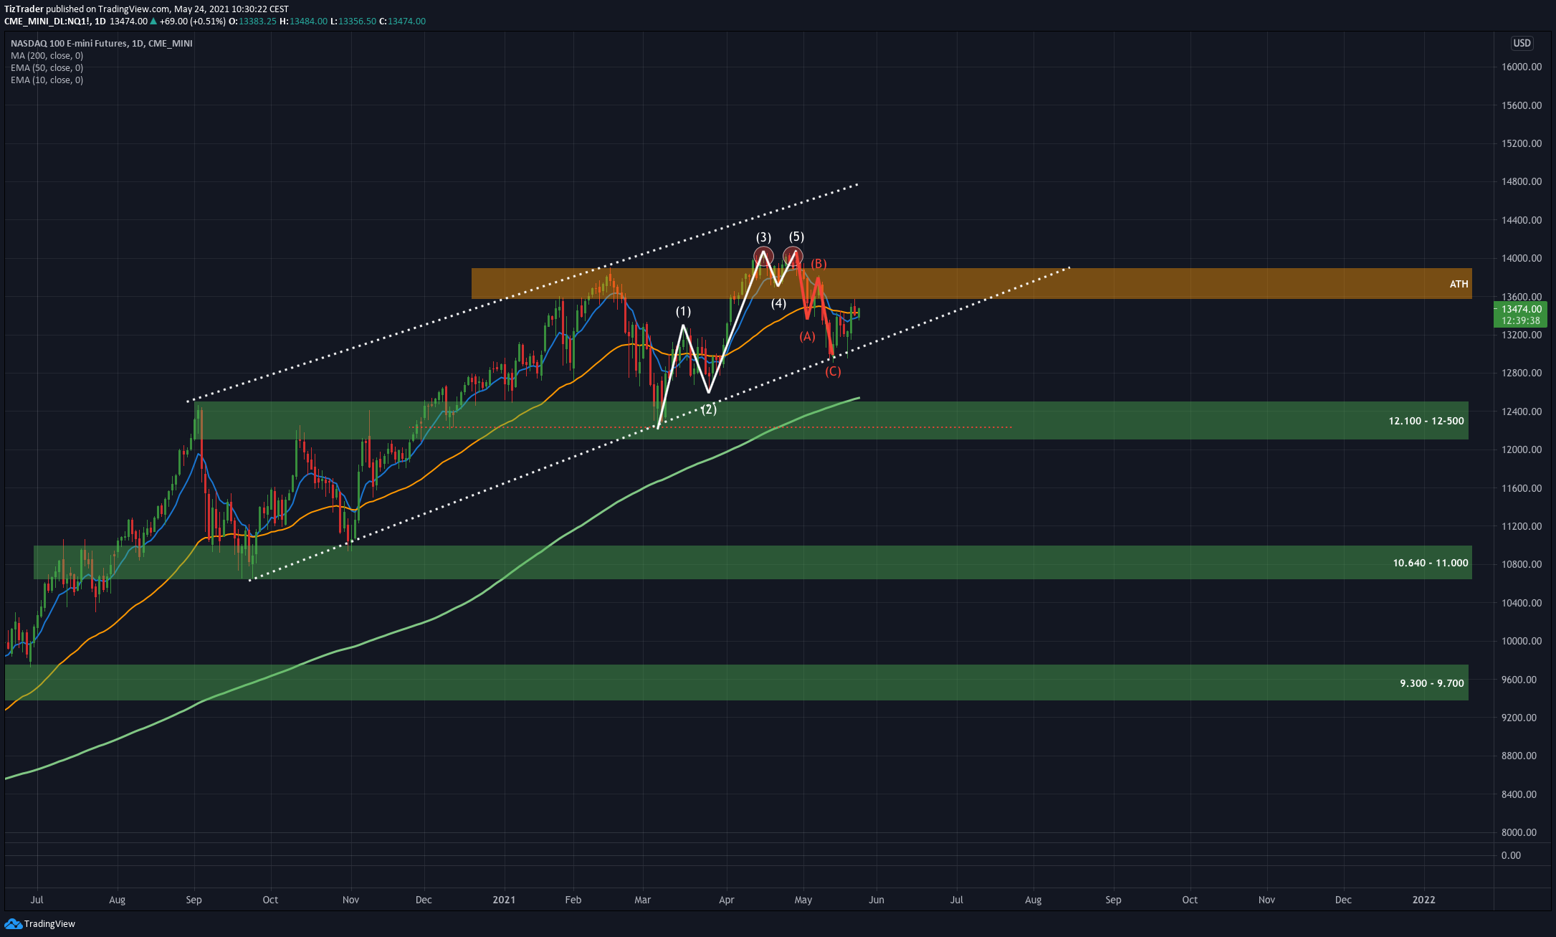1556x937 pixels.
Task: Click the USD currency button
Action: coord(1522,43)
